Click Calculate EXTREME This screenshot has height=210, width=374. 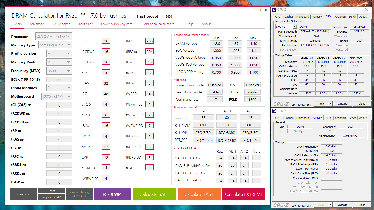[244, 194]
